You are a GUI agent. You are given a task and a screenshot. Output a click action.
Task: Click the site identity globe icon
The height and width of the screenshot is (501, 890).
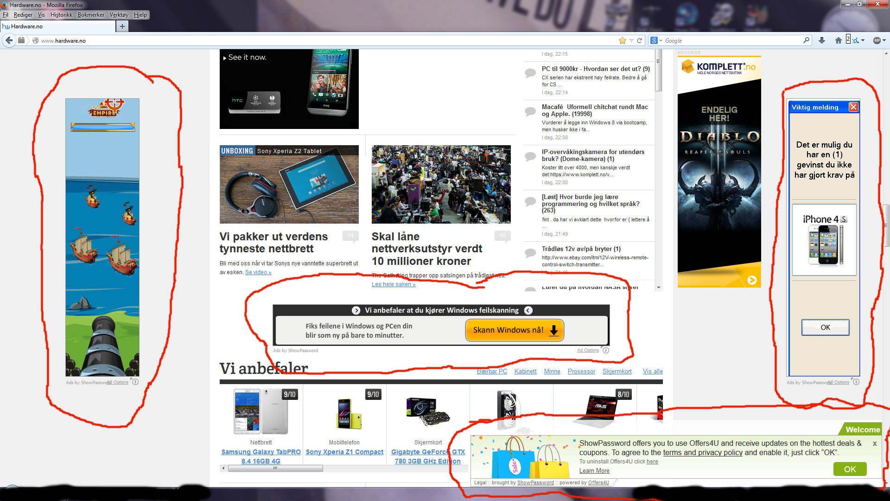coord(35,40)
